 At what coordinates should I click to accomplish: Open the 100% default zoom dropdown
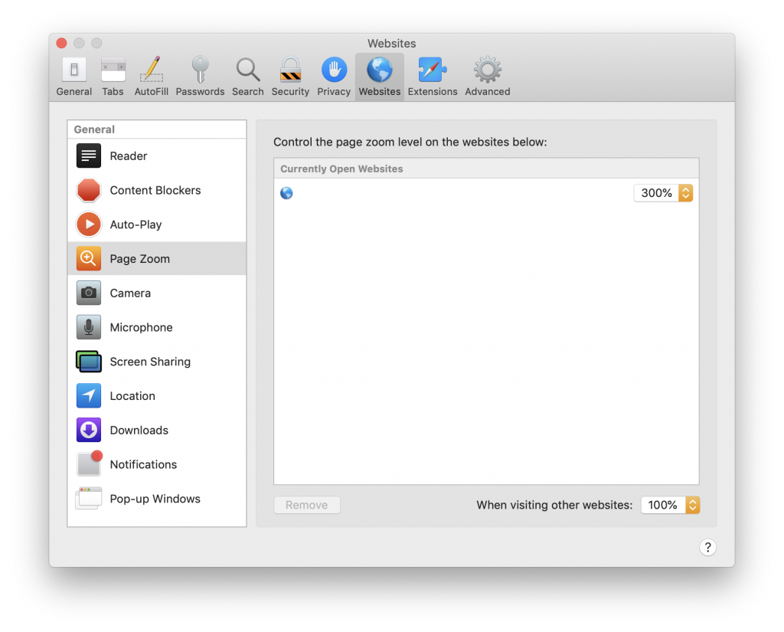[670, 505]
